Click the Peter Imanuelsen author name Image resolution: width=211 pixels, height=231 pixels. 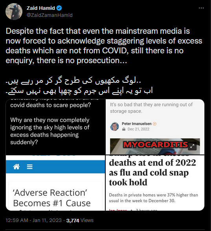(137, 124)
